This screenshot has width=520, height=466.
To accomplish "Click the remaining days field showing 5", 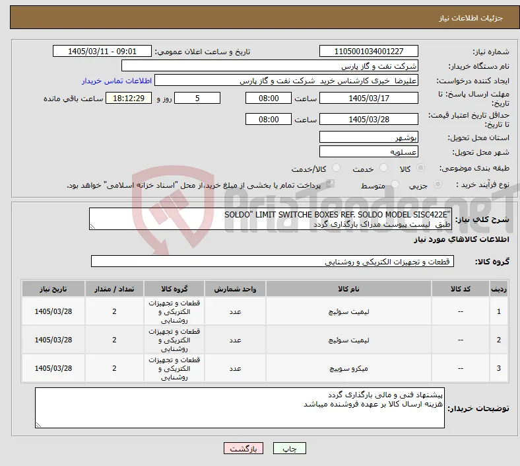I will (197, 98).
